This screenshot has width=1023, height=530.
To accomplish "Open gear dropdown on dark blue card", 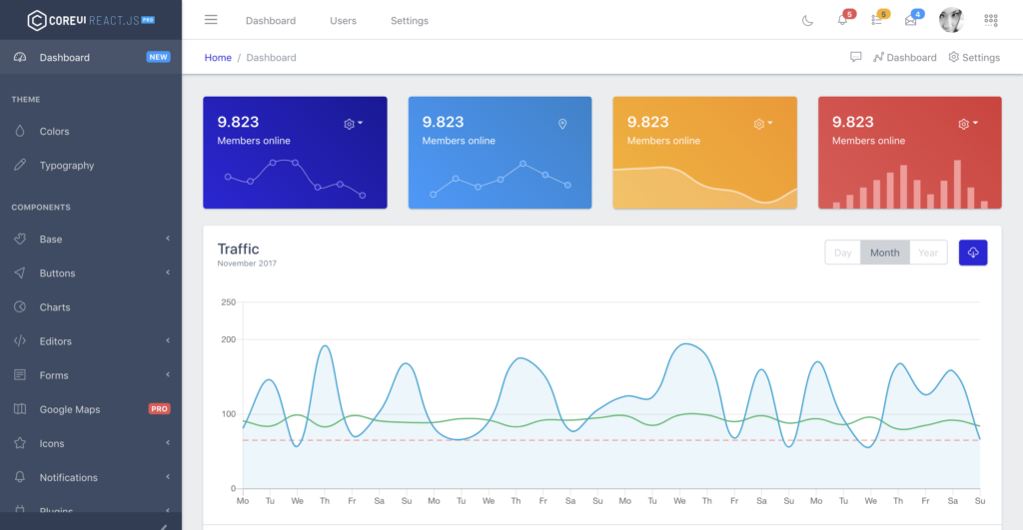I will point(353,124).
